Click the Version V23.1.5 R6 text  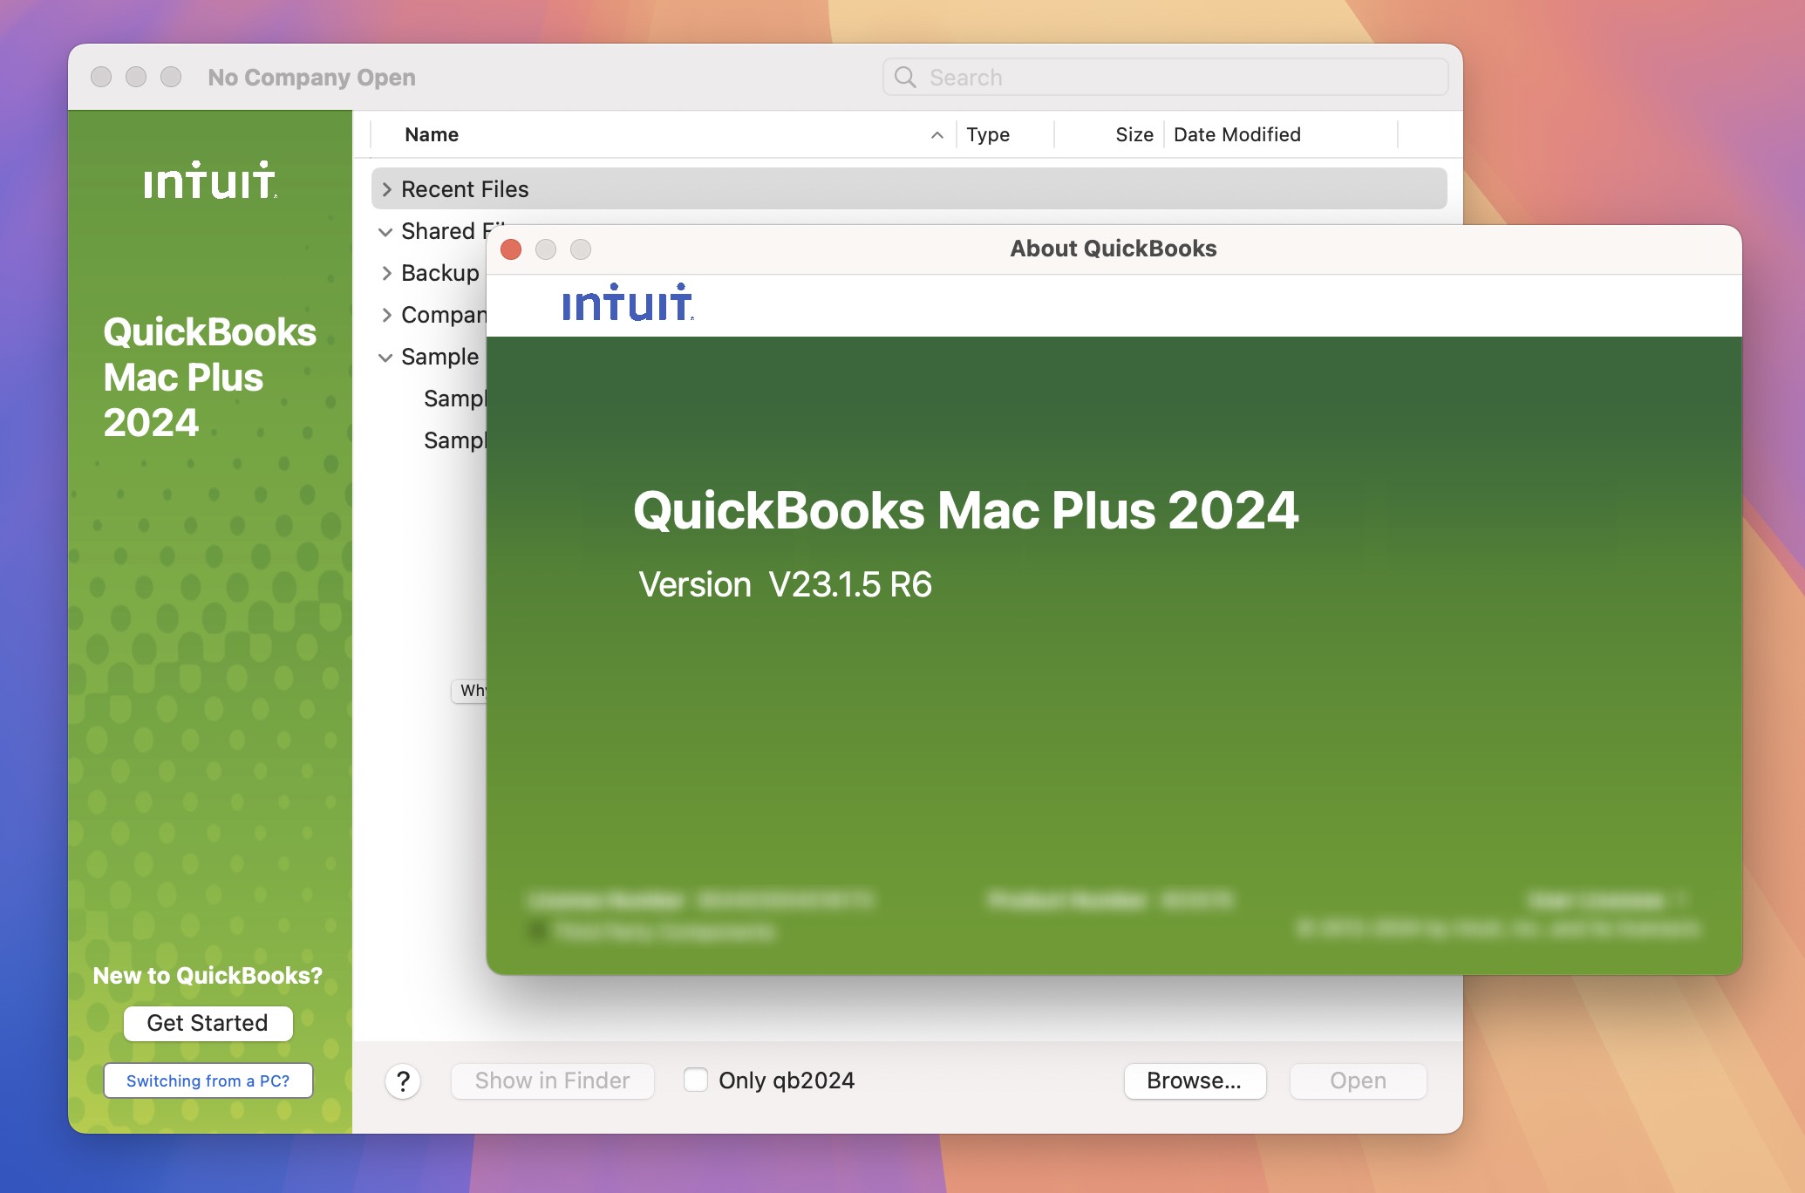click(785, 584)
